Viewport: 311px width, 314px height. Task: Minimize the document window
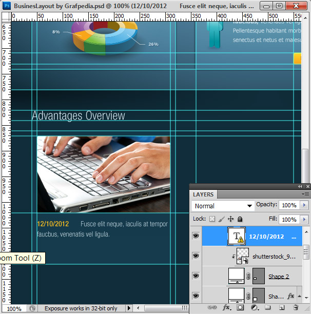point(266,6)
